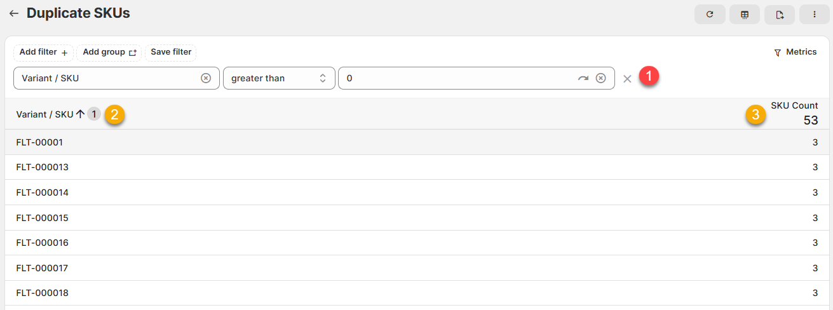Image resolution: width=833 pixels, height=310 pixels.
Task: Click Add filter
Action: (x=43, y=52)
